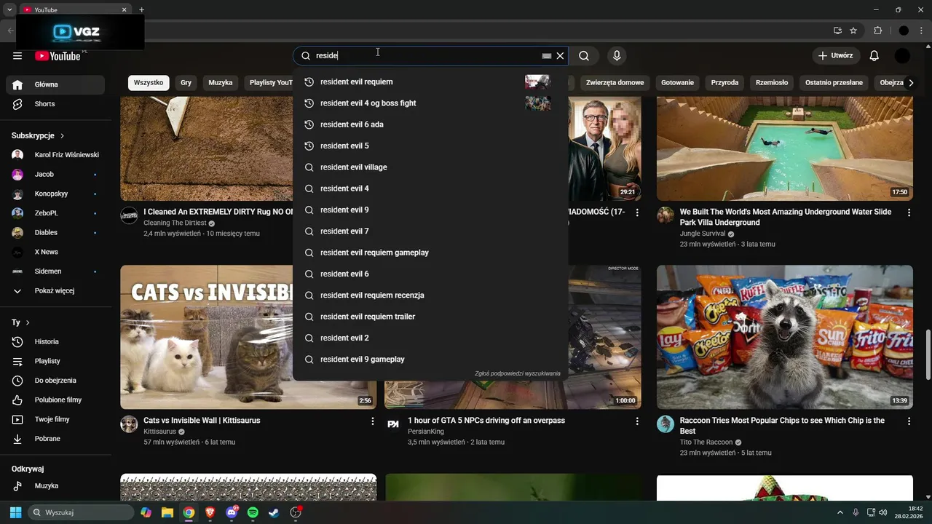
Task: Open Historia in the sidebar
Action: tap(55, 342)
